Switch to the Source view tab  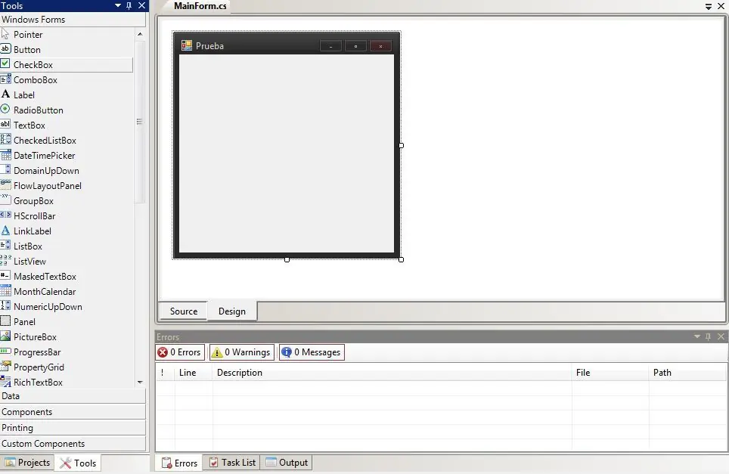[x=184, y=311]
